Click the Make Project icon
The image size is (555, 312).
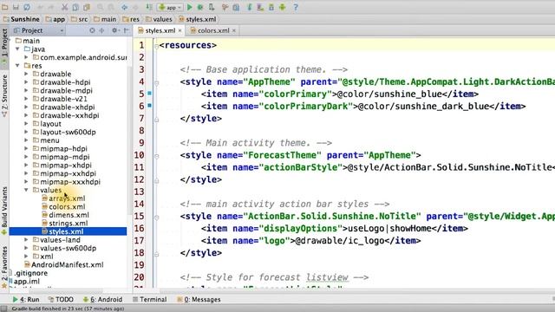coord(149,7)
